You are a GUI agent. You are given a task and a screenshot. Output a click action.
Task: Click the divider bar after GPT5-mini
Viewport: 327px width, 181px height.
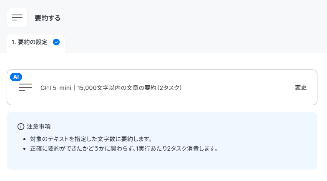coord(74,88)
